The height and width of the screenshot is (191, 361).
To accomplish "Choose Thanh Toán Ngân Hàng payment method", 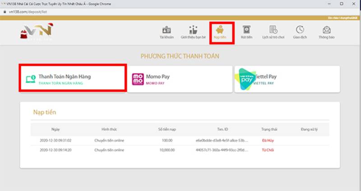I will coord(72,79).
